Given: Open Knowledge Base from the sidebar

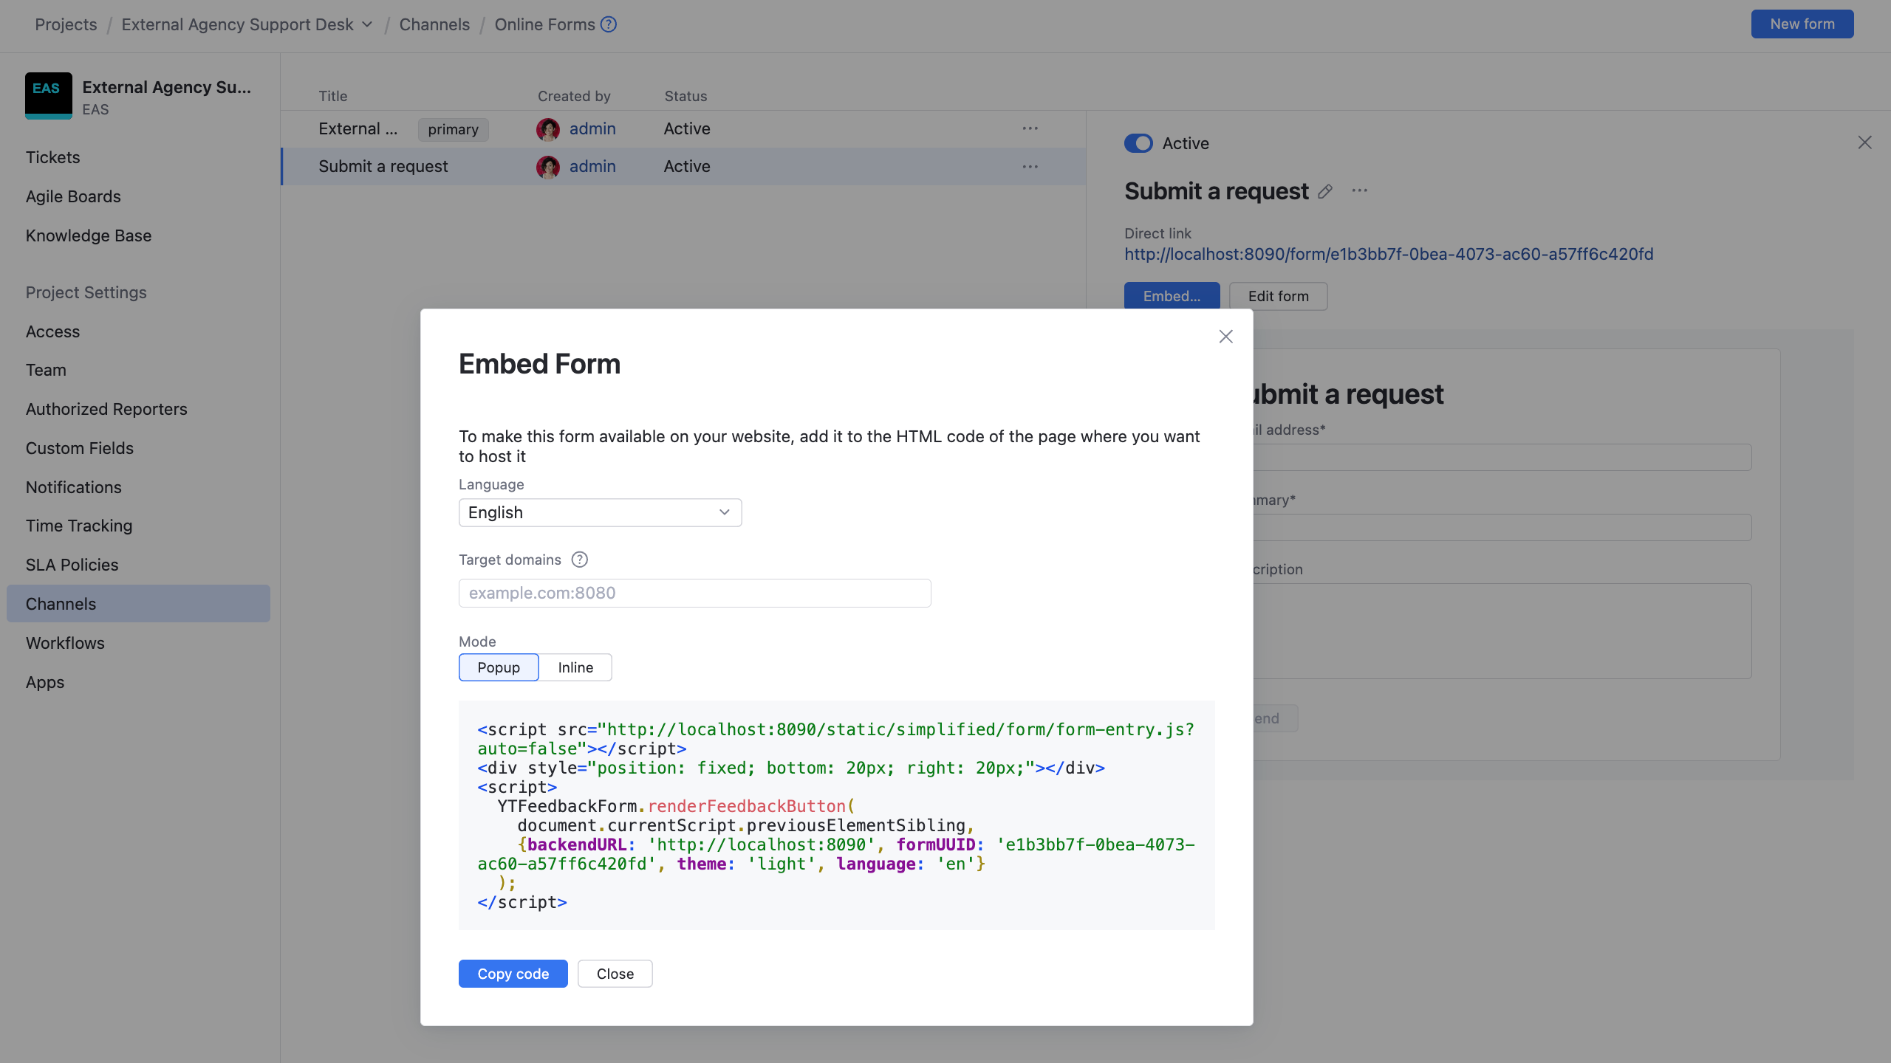Looking at the screenshot, I should click(89, 235).
